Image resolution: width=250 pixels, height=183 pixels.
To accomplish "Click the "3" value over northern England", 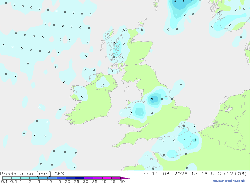I will click(152, 99).
